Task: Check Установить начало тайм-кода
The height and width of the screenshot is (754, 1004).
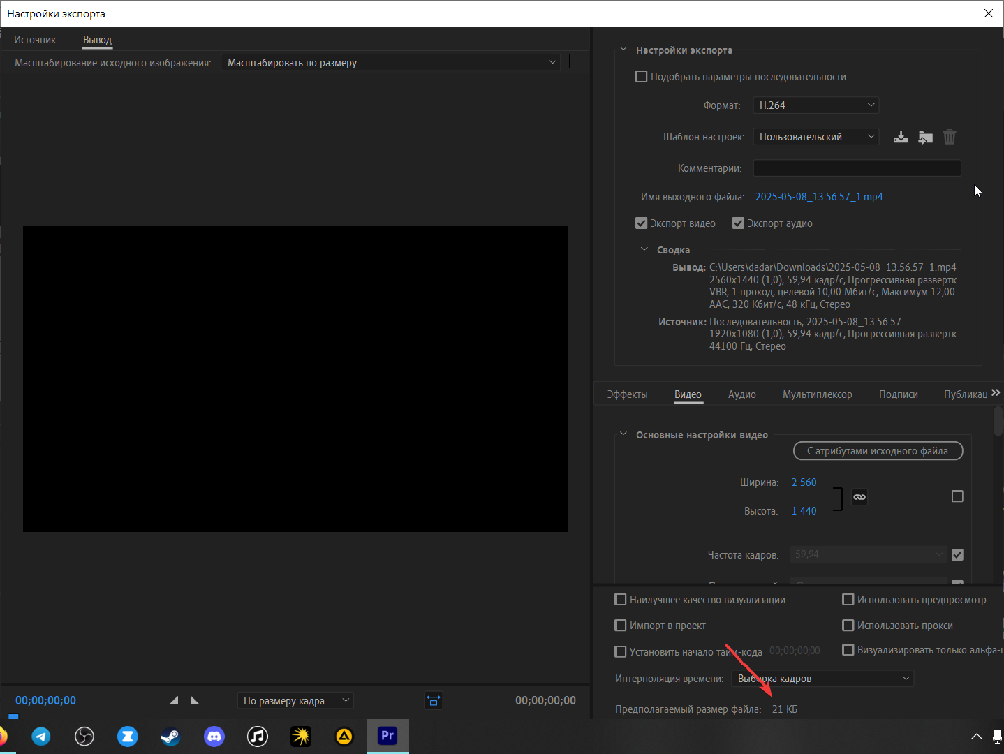Action: click(x=620, y=651)
